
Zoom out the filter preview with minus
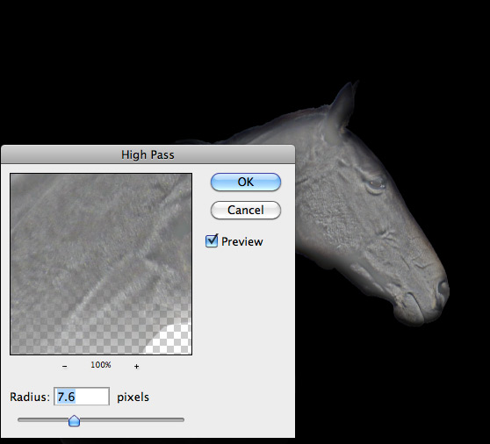65,366
